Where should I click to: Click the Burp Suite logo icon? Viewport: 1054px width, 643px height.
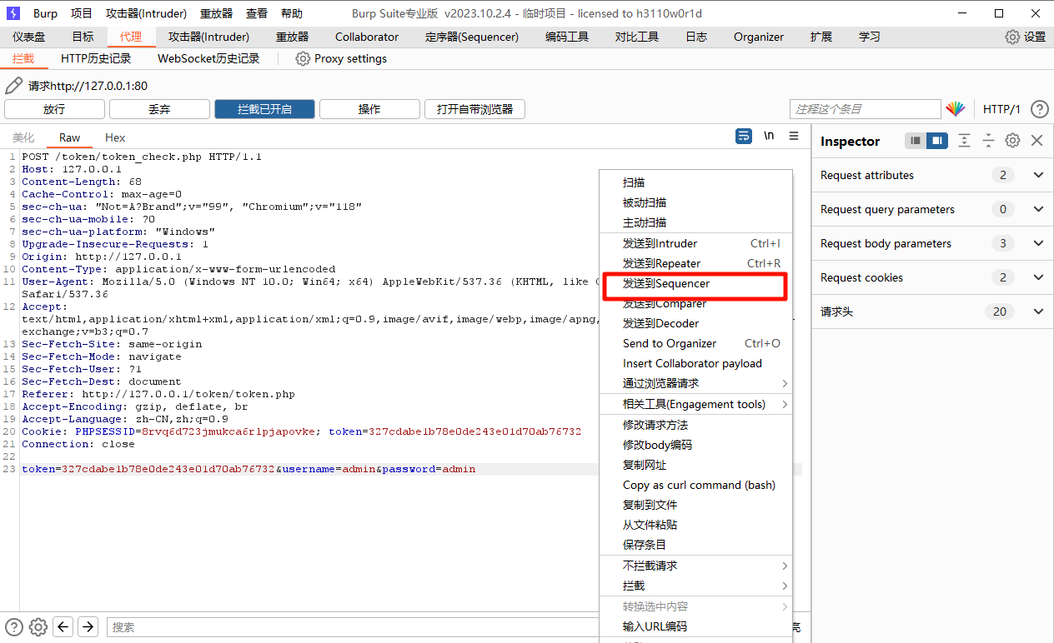13,13
